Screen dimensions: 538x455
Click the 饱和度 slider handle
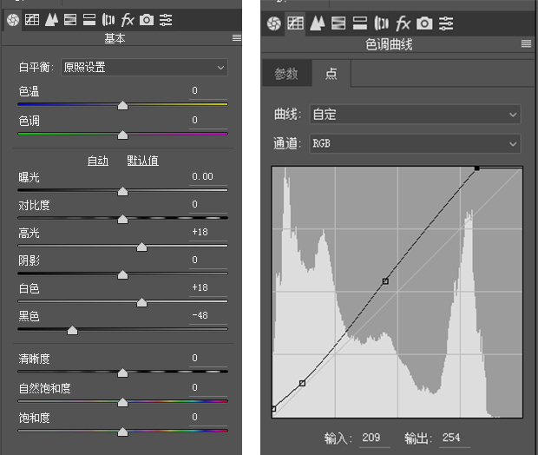122,432
